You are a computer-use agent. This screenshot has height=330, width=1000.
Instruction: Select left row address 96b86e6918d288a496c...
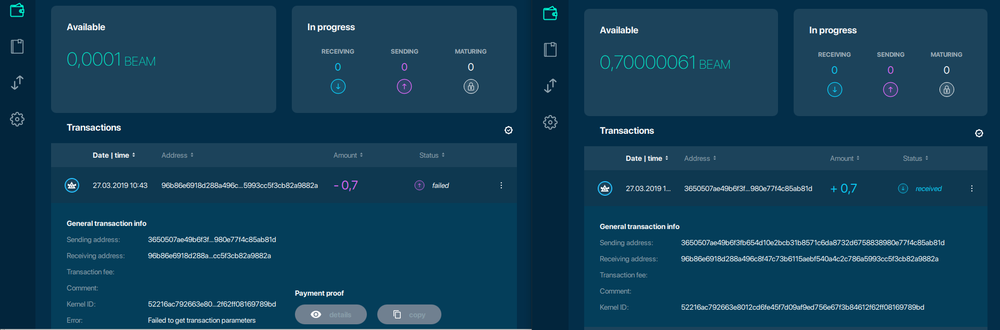tap(240, 185)
